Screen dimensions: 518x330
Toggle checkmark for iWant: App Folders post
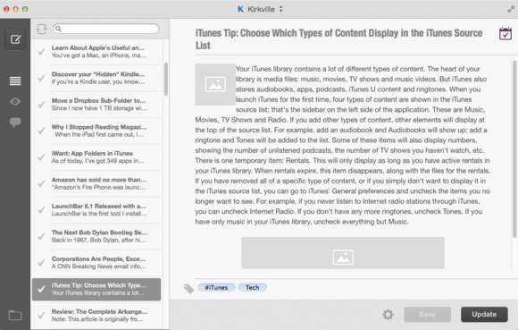(x=41, y=157)
